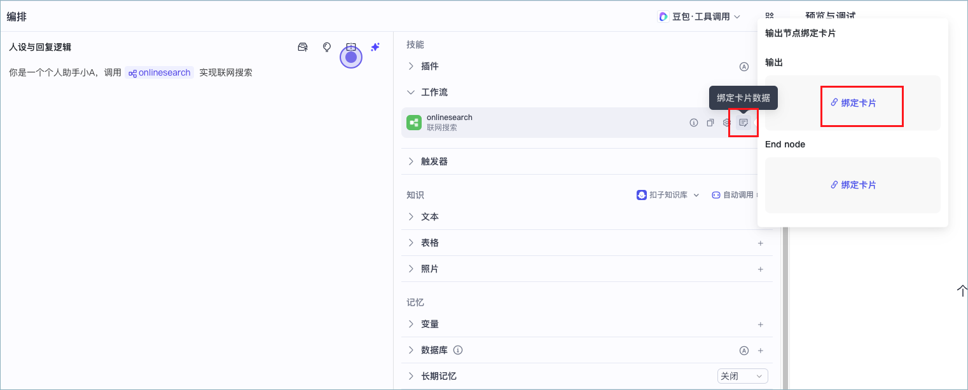The image size is (968, 390).
Task: Click the bind card data icon
Action: [743, 123]
